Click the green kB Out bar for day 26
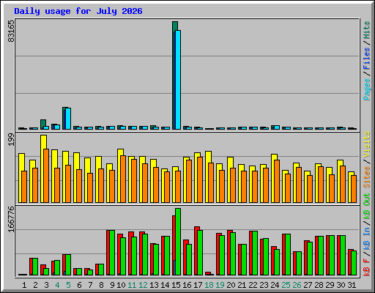This screenshot has width=375, height=293. (299, 263)
